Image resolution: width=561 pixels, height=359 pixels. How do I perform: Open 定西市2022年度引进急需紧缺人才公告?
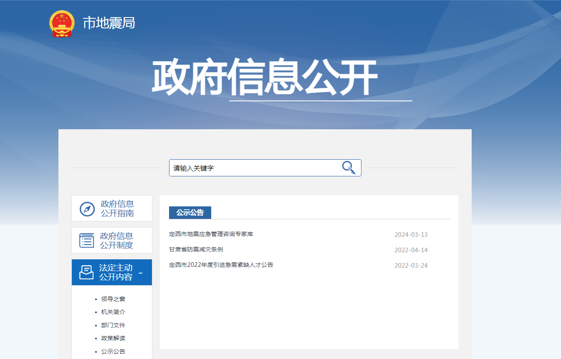pyautogui.click(x=222, y=265)
